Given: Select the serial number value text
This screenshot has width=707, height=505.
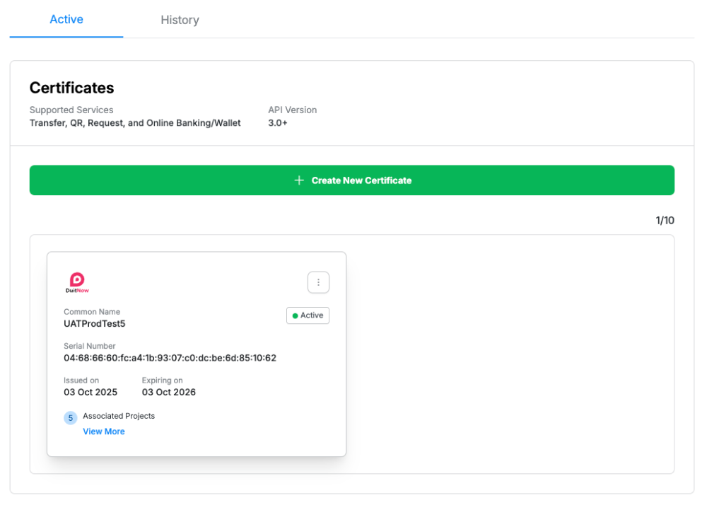Looking at the screenshot, I should pyautogui.click(x=170, y=358).
